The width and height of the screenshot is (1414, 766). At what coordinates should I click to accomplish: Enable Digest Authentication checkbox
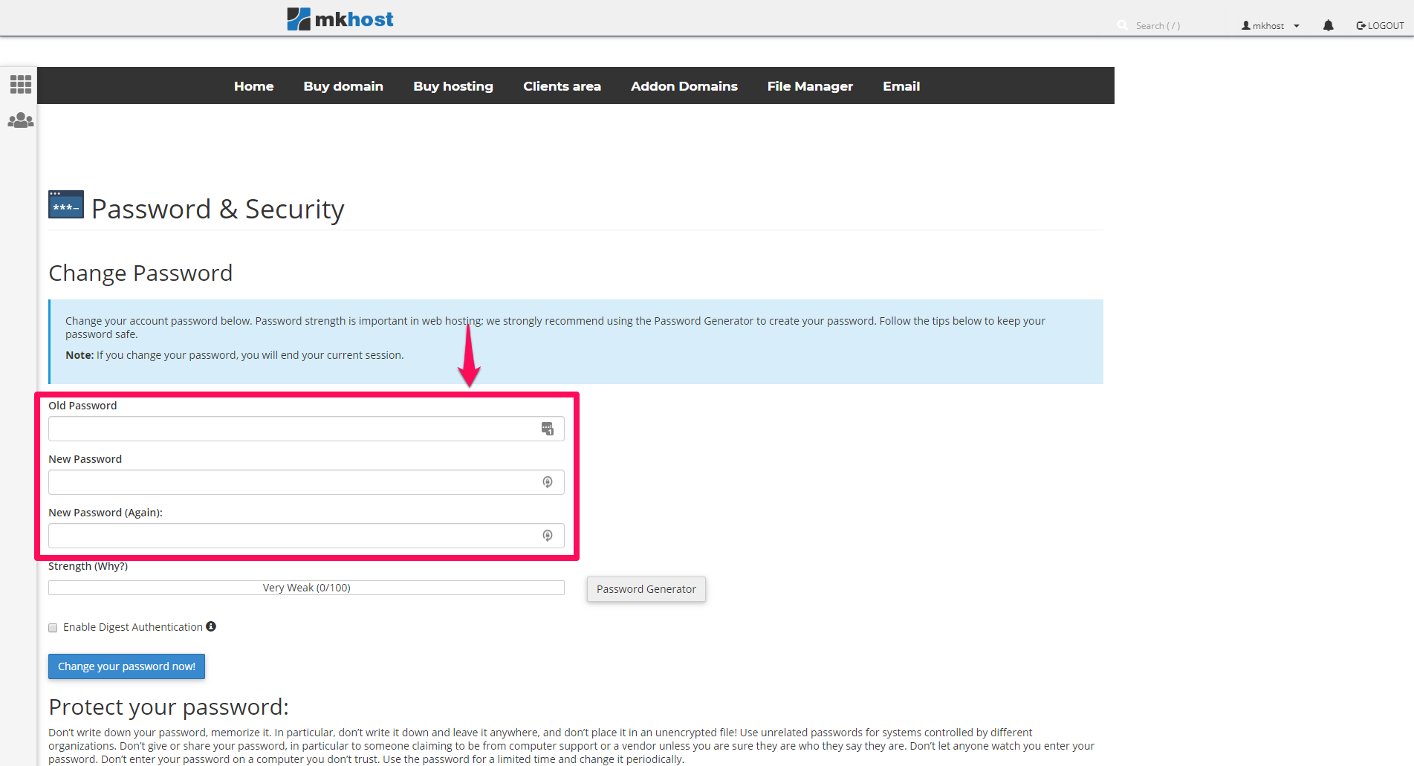(53, 628)
